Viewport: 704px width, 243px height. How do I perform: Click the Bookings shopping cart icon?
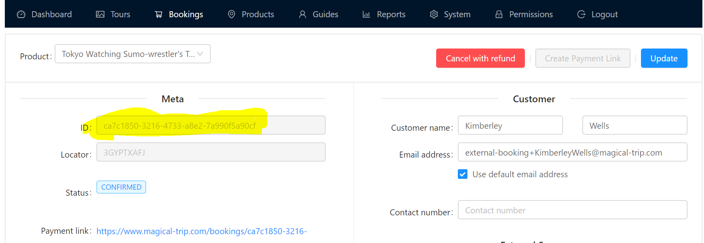pyautogui.click(x=159, y=14)
